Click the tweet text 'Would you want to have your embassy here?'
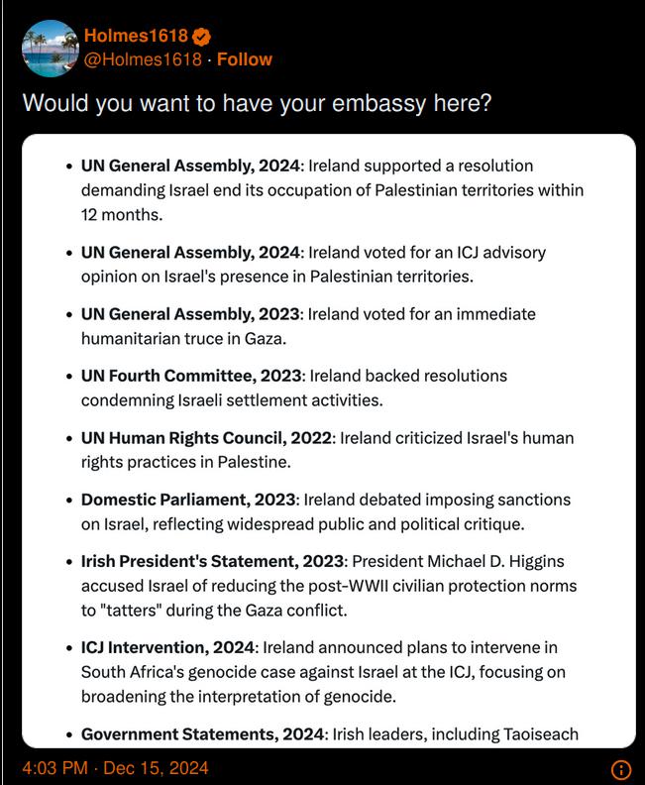 [x=258, y=103]
